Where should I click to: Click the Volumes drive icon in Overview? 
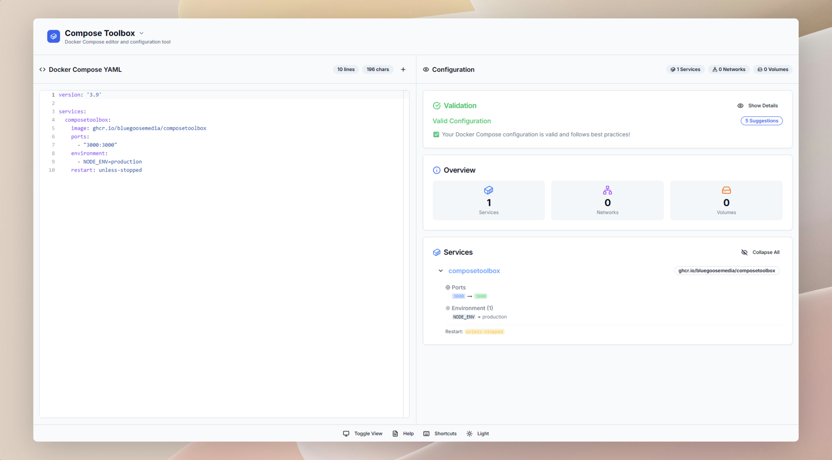pyautogui.click(x=726, y=190)
